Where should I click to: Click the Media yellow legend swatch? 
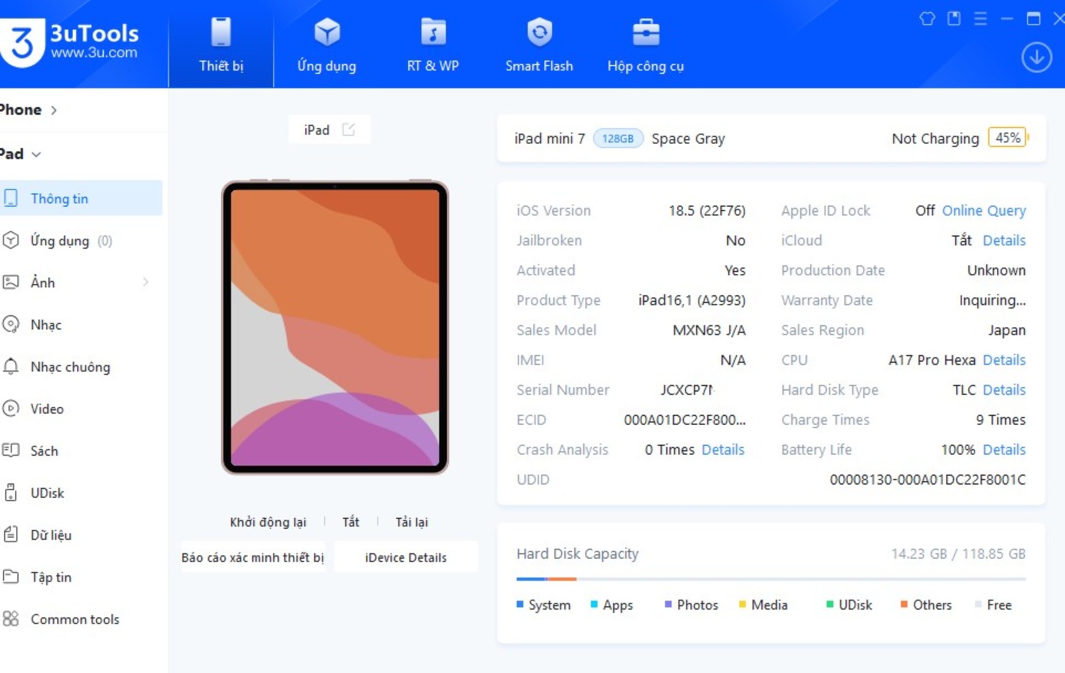point(742,604)
